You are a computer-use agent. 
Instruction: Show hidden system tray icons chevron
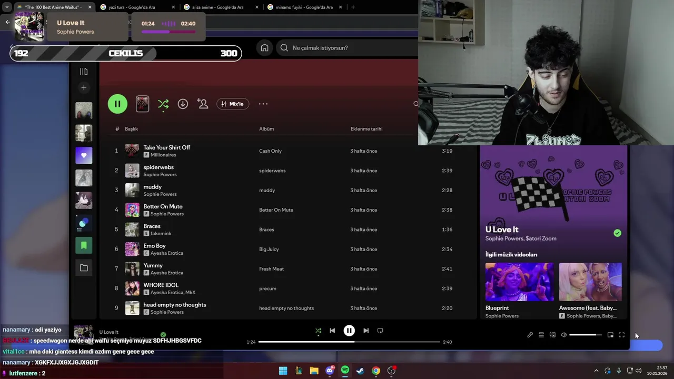pos(596,371)
